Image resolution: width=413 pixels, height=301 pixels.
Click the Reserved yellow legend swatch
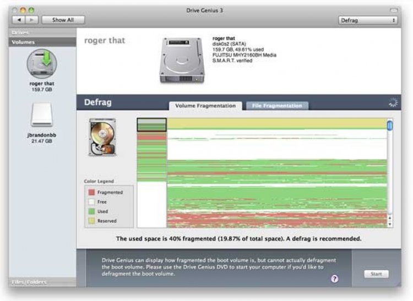click(x=91, y=221)
